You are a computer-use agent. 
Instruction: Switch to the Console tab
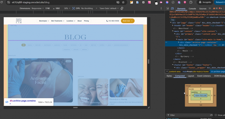click(192, 8)
